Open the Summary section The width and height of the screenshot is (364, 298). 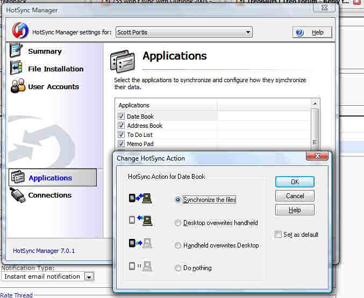pos(45,51)
